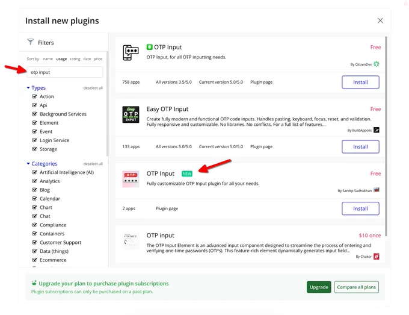Sort plugins by date
Screen dimensions: 409x315
pyautogui.click(x=87, y=59)
